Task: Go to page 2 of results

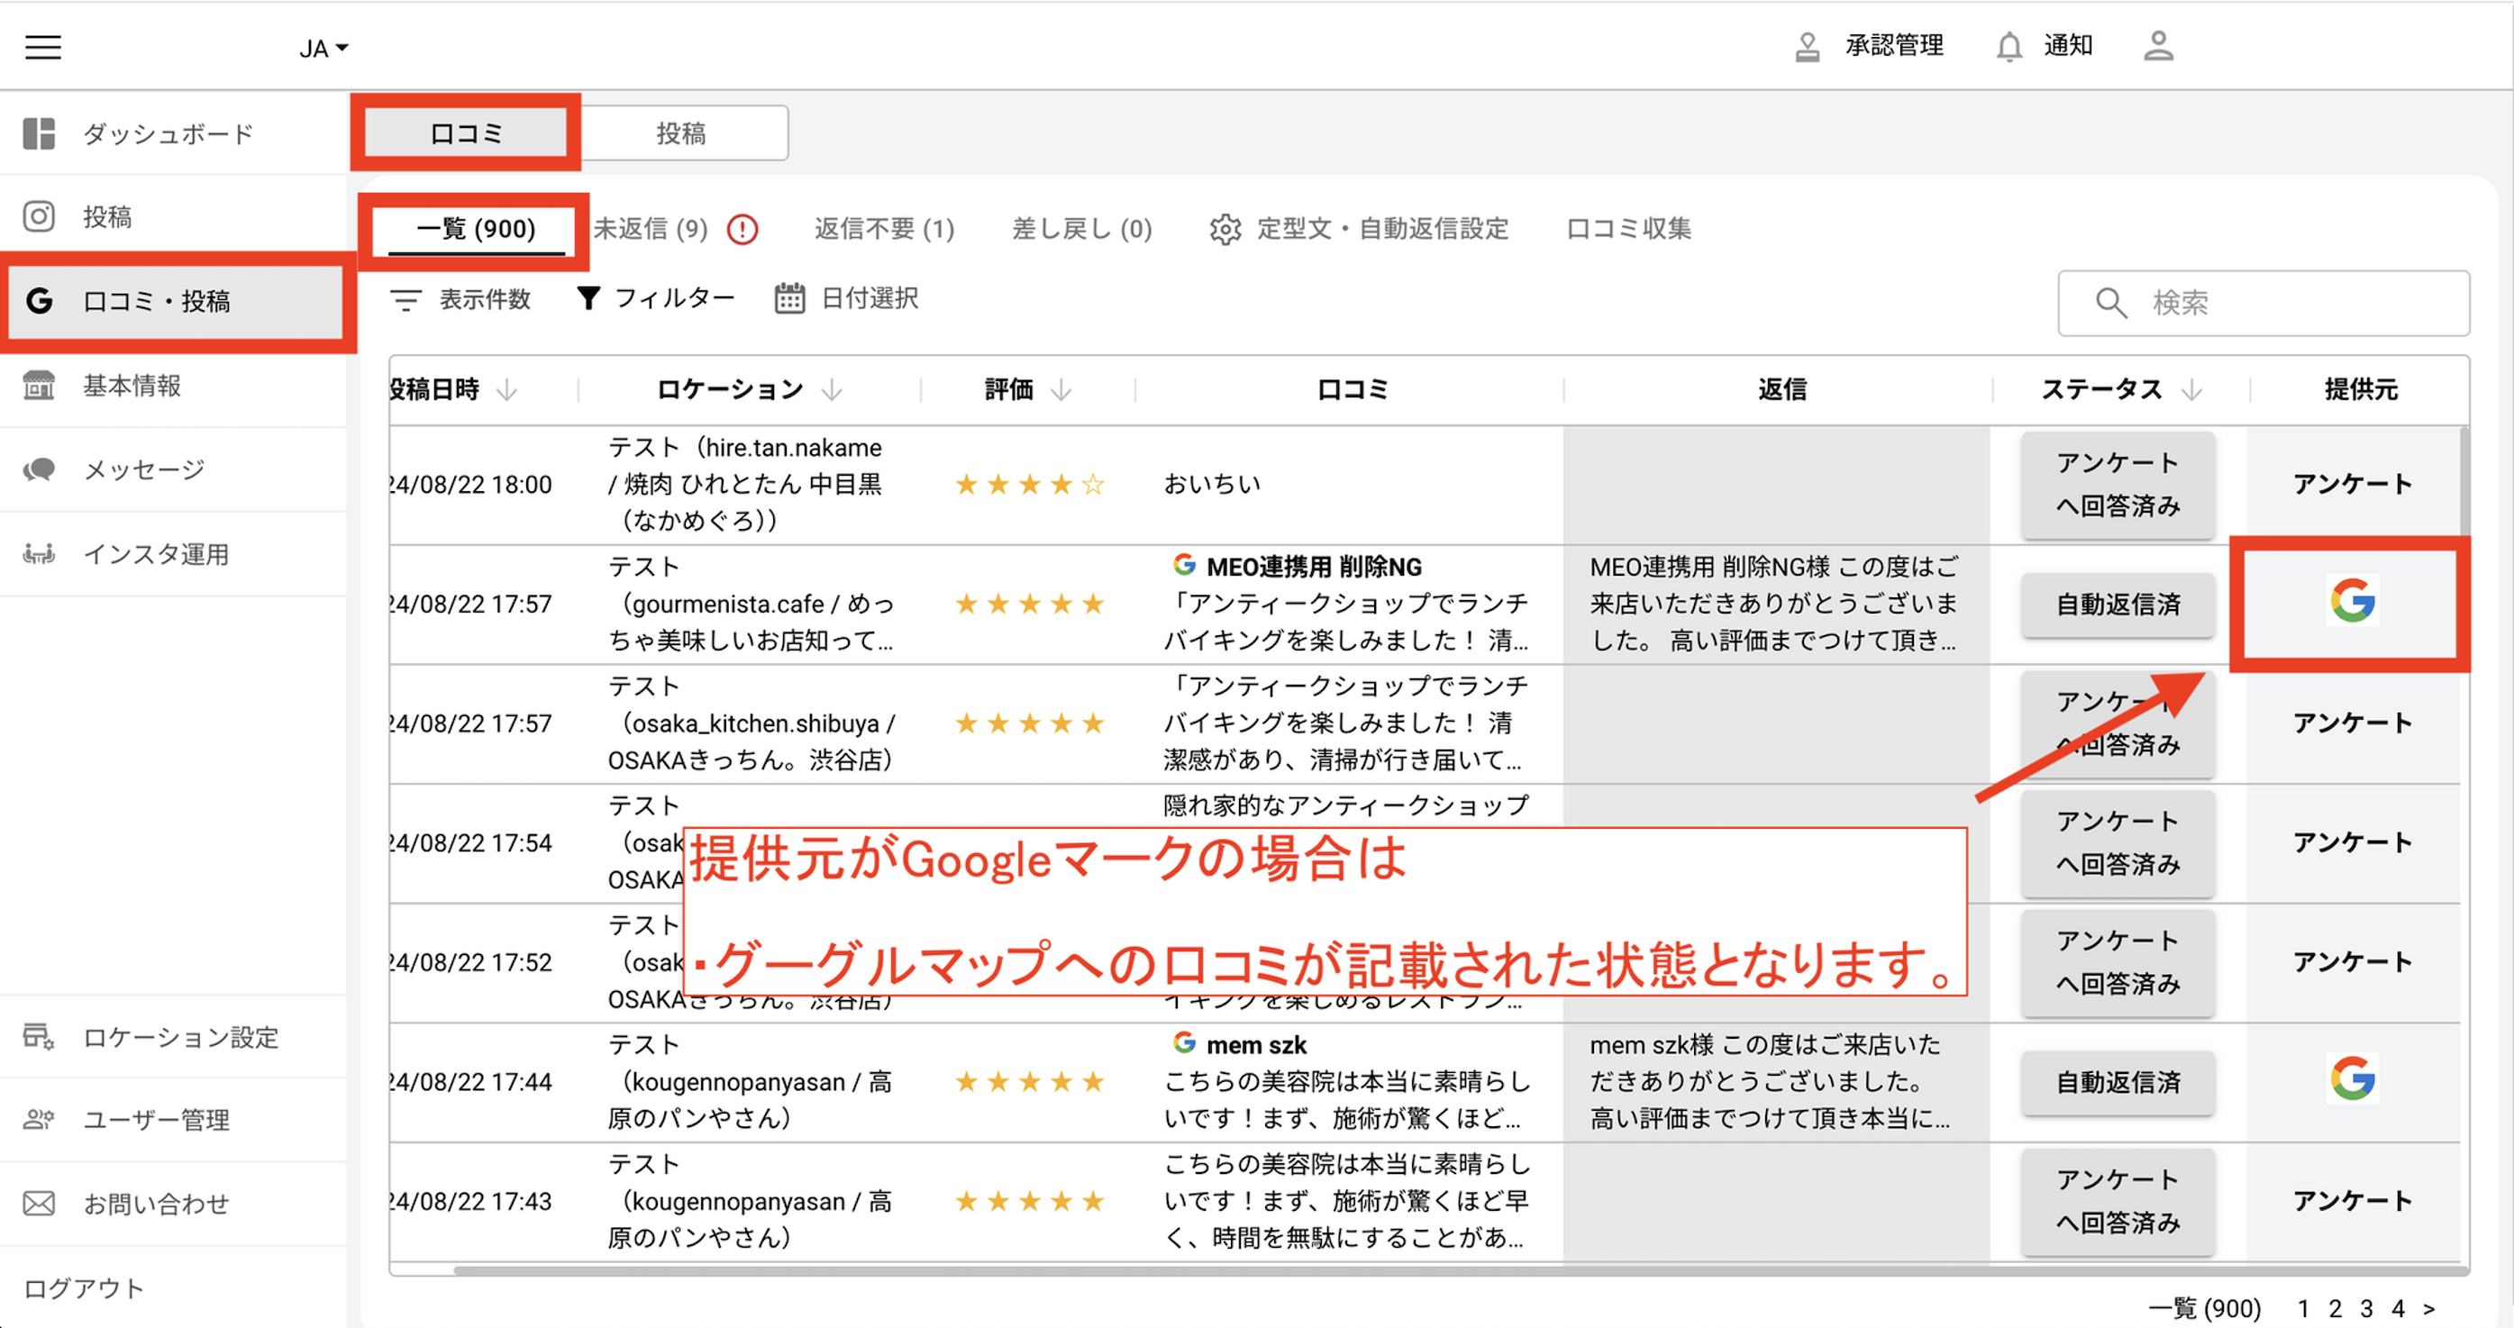Action: pos(2335,1308)
